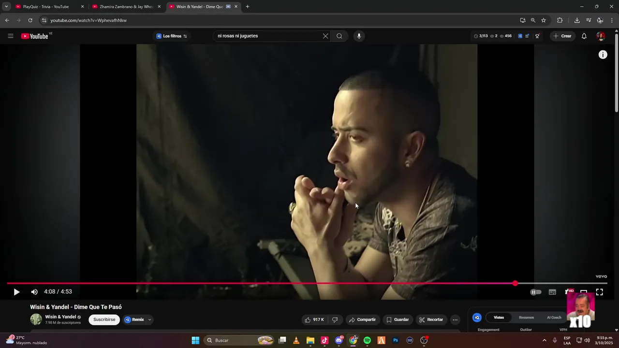Screen dimensions: 619x348
Task: Open media controls icon in Chrome toolbar
Action: click(x=589, y=20)
